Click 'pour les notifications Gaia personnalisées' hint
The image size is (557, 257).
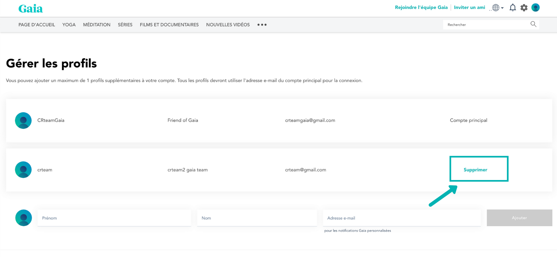pos(357,231)
